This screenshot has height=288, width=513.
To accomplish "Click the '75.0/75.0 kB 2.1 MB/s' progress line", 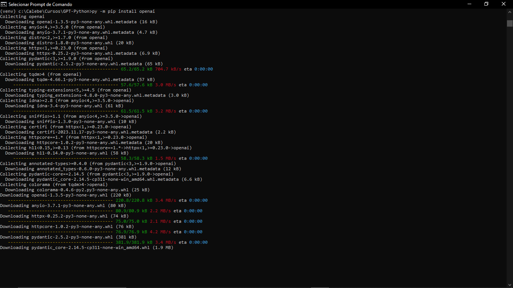I will [x=105, y=221].
